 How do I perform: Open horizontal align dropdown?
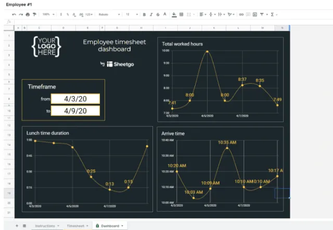pos(203,15)
